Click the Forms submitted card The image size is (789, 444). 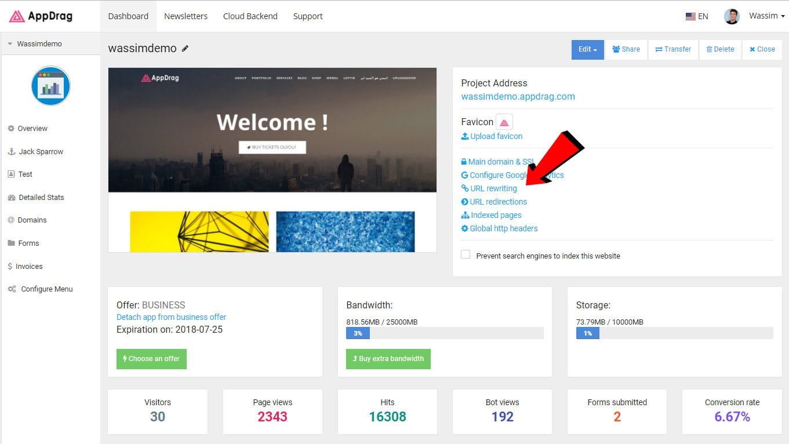click(x=617, y=412)
